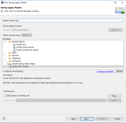The height and width of the screenshot is (123, 126).
Task: Click the Simple Spring Web Maven icon
Action: pyautogui.click(x=14, y=50)
